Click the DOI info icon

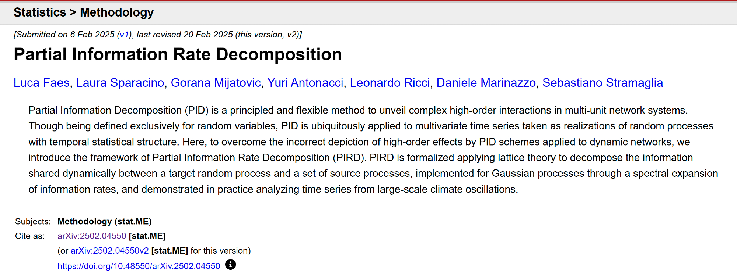230,265
